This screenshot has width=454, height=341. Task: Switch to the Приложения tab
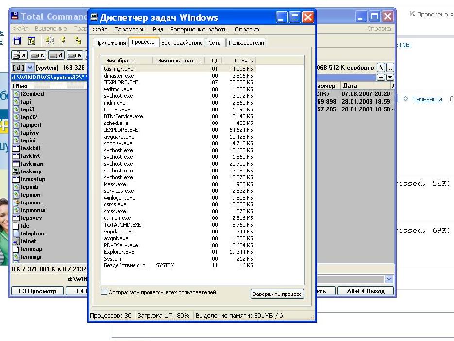111,43
